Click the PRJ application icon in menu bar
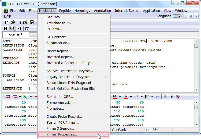Screen dimensions: 201x139 [x=6, y=11]
